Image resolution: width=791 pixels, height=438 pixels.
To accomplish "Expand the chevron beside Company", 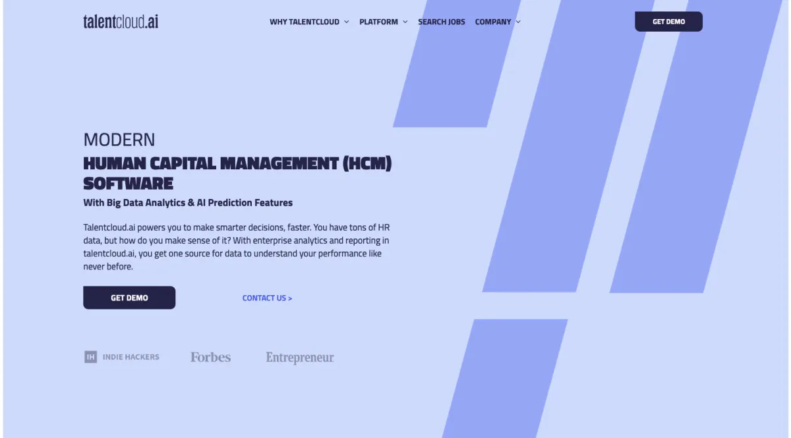I will click(518, 22).
